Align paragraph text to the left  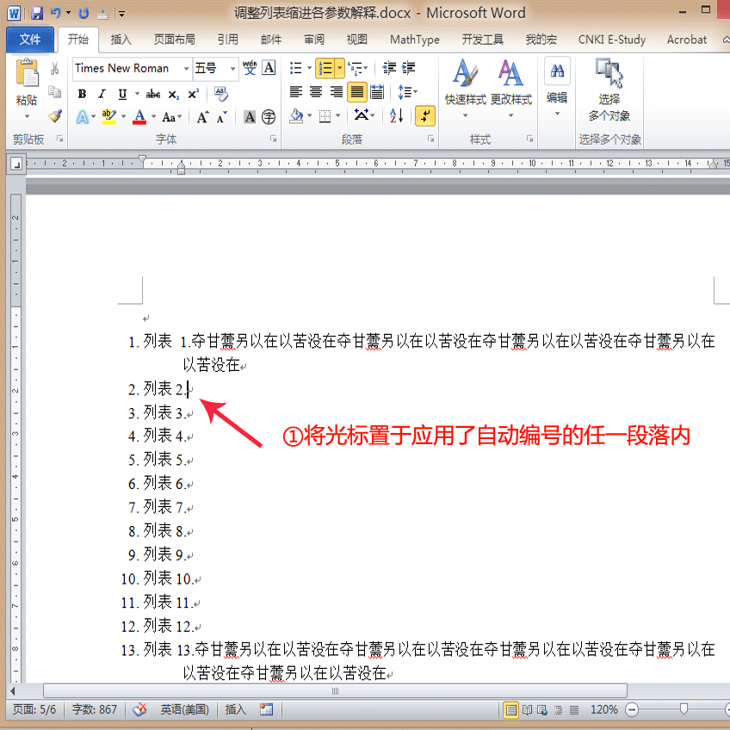point(296,92)
